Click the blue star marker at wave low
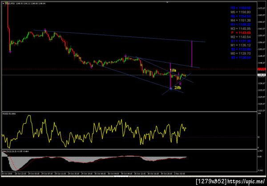 click(x=171, y=88)
